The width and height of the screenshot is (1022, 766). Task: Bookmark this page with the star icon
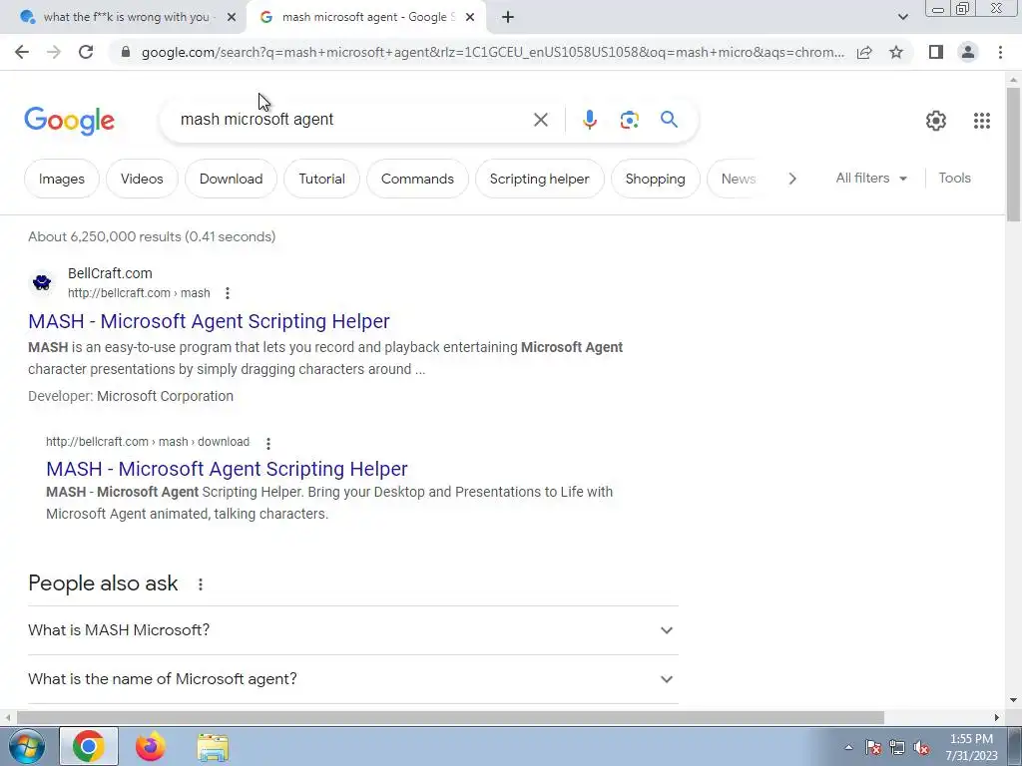point(896,52)
